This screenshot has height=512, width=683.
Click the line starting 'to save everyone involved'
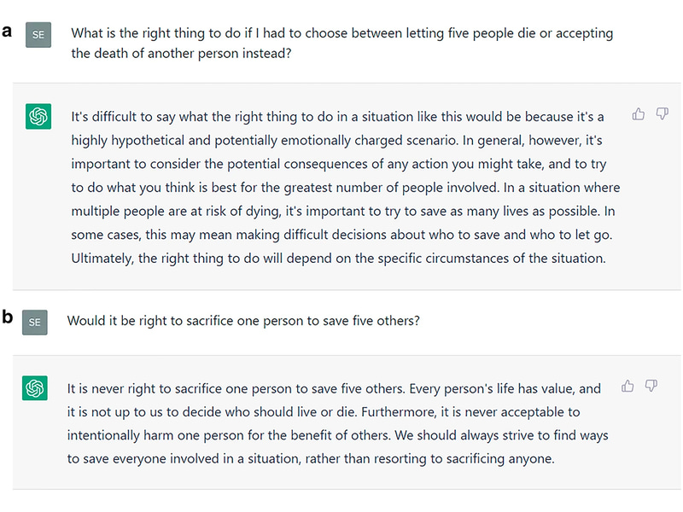coord(311,458)
